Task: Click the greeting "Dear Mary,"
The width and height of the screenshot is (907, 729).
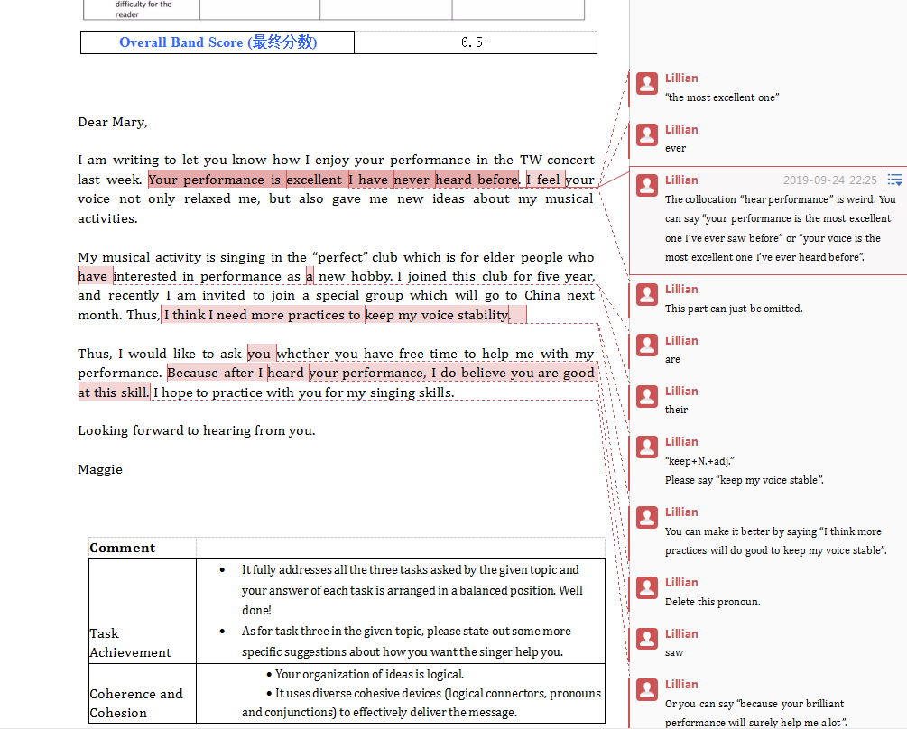Action: (x=113, y=122)
